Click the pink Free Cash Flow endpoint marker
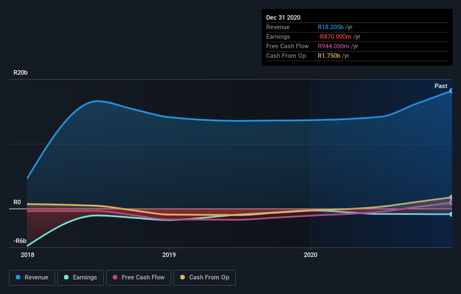This screenshot has width=461, height=294. coord(451,203)
